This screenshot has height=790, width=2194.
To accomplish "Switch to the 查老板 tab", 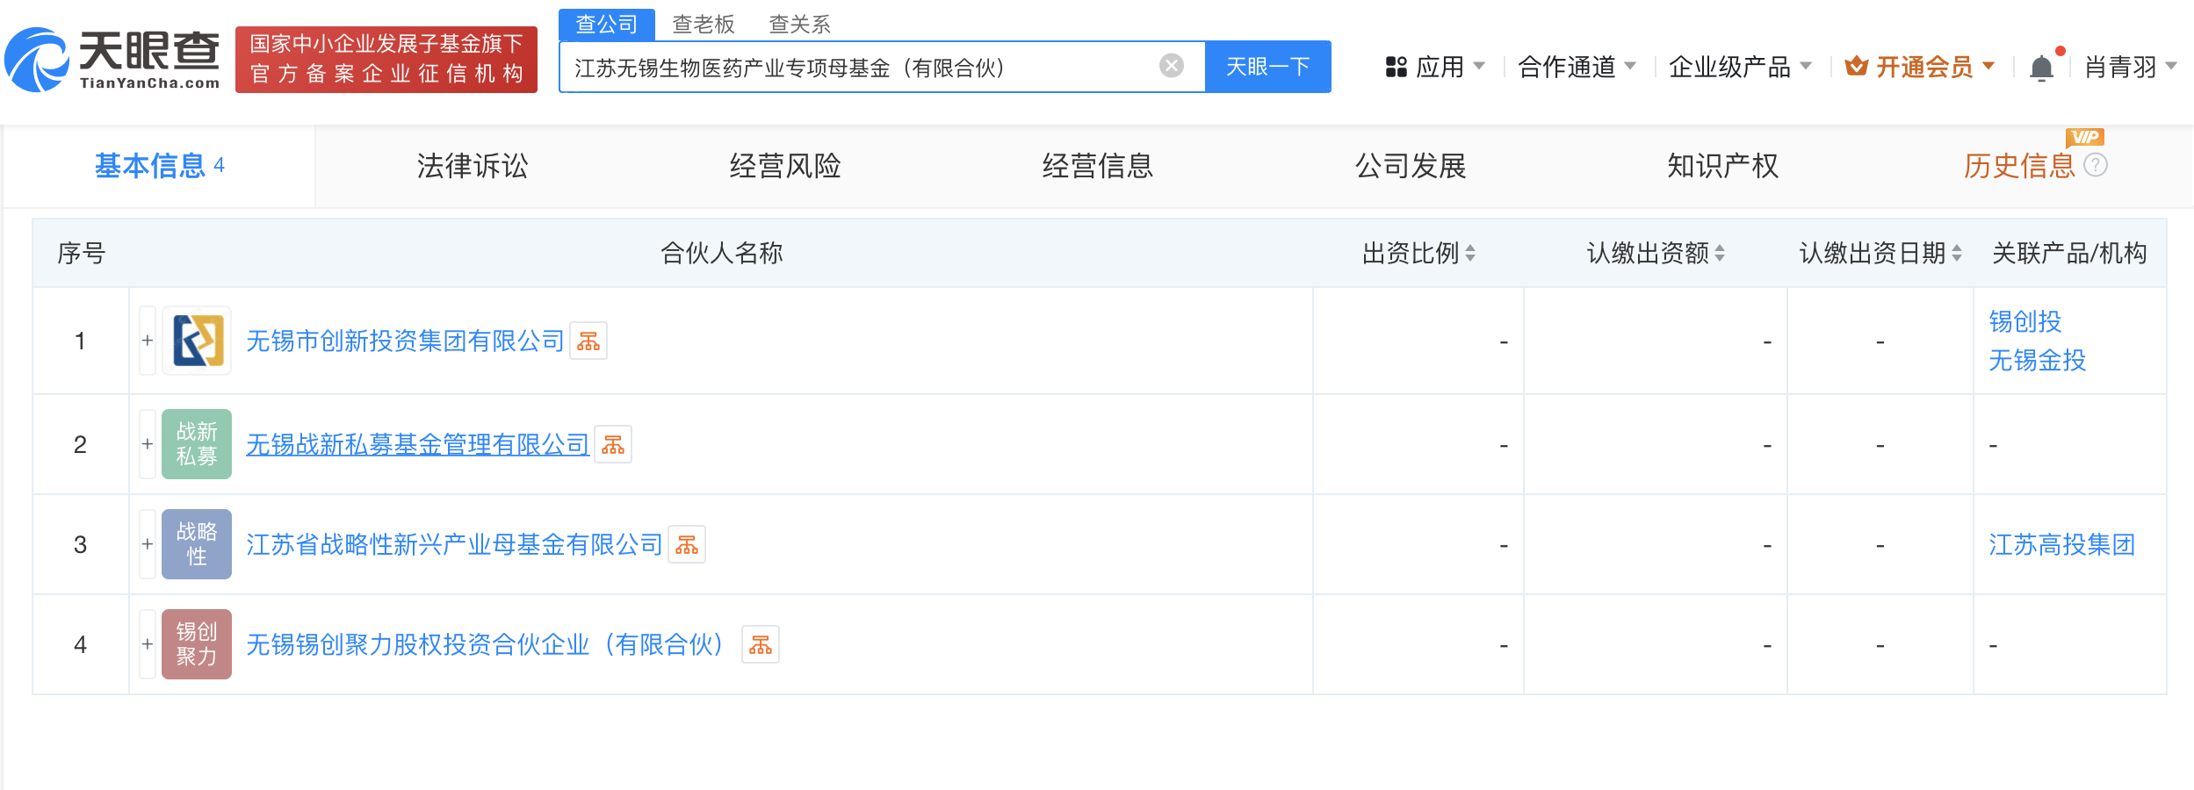I will click(x=703, y=24).
